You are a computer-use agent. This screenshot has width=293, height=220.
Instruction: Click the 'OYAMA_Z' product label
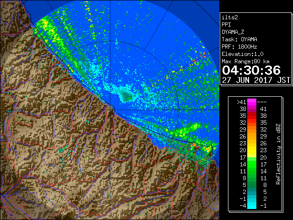click(233, 32)
